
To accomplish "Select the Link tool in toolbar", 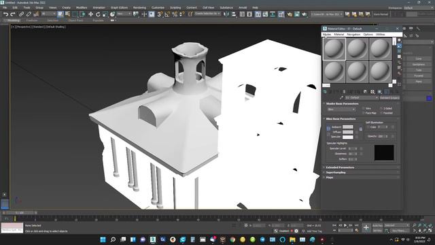I will [x=21, y=14].
